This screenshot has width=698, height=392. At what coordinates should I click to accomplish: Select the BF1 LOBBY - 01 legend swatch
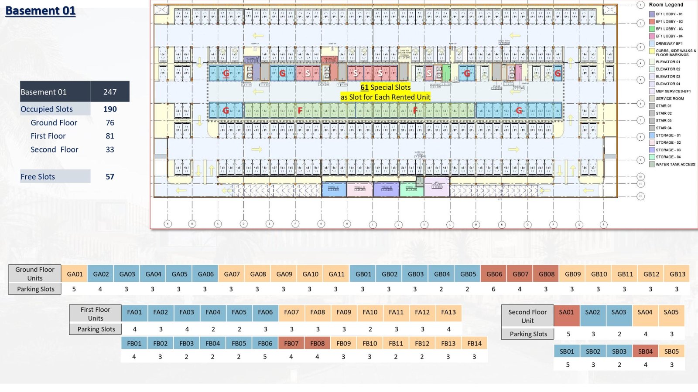coord(652,14)
